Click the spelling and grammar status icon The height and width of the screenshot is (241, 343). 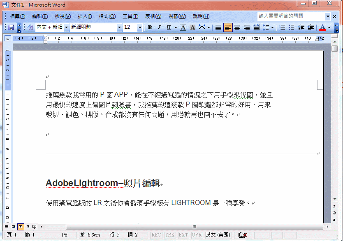point(243,235)
